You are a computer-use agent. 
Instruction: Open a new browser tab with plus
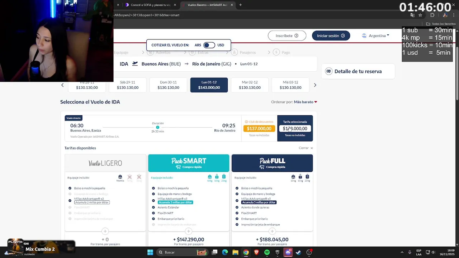(x=240, y=5)
